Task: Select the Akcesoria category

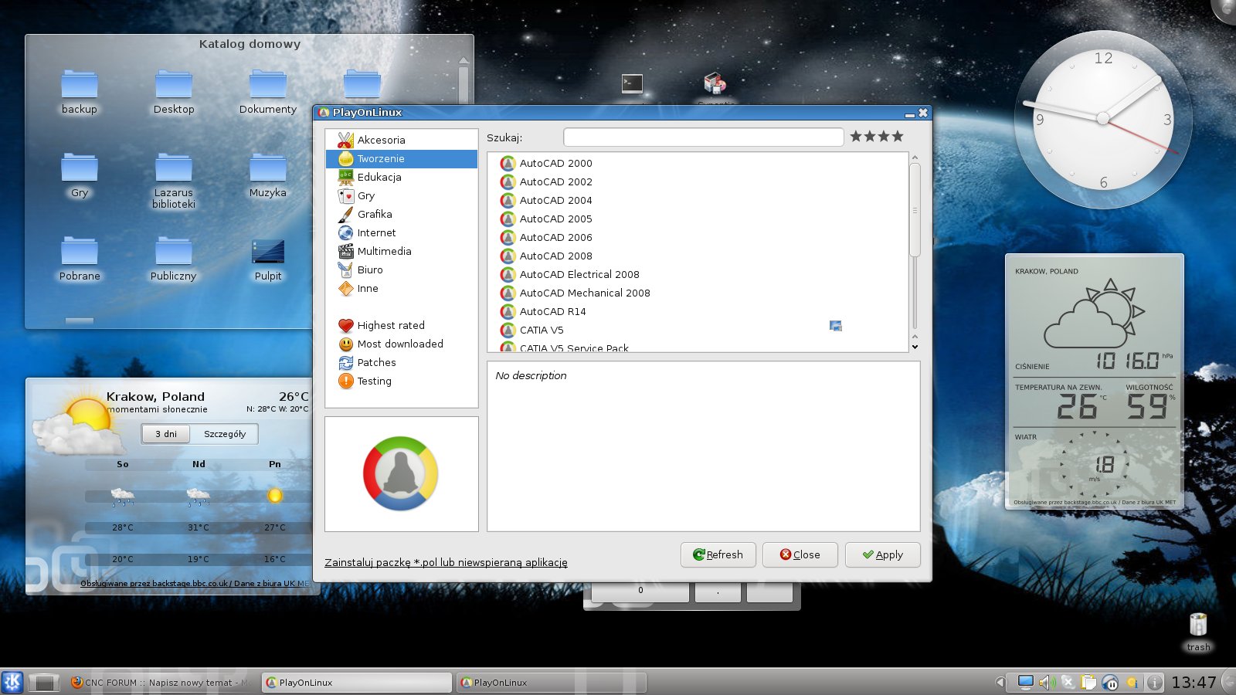Action: pos(402,140)
